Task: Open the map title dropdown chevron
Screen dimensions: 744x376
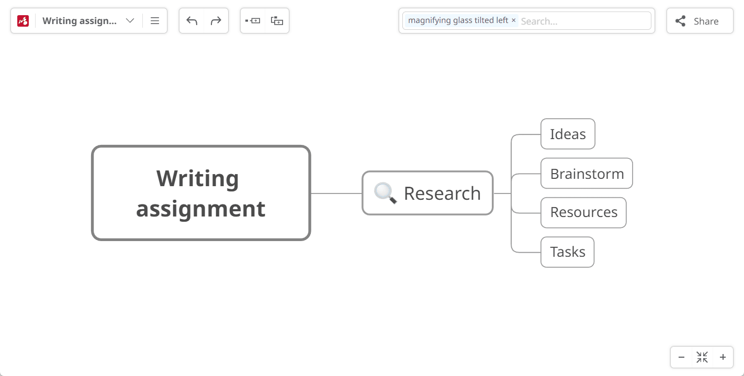Action: (130, 21)
